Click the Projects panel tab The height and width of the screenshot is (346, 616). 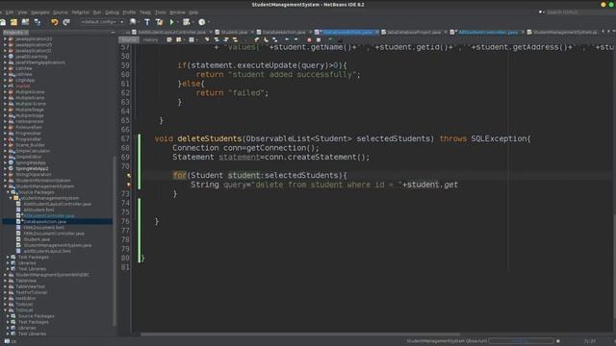coord(15,33)
